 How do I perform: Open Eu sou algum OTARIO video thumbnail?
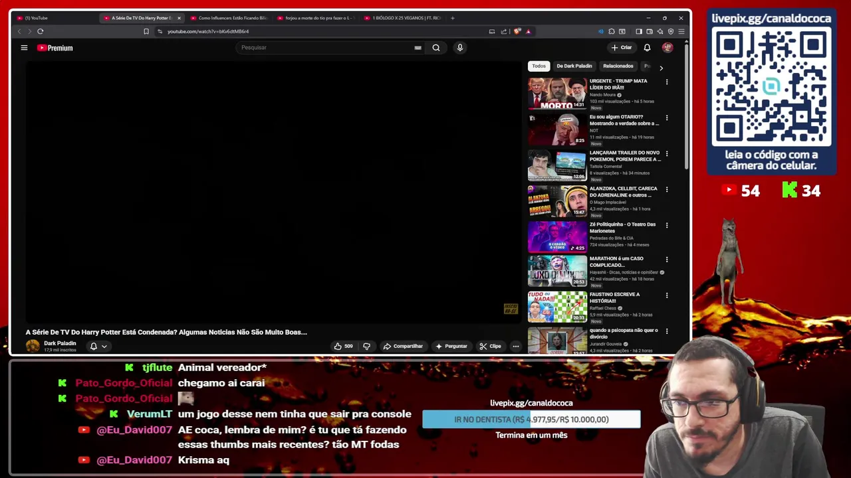click(x=557, y=129)
